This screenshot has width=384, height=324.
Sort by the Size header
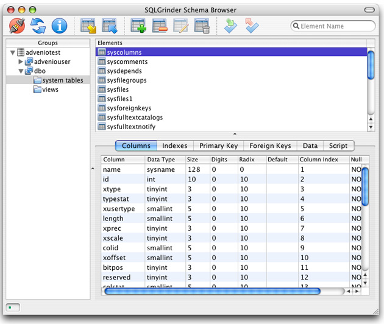[x=197, y=160]
